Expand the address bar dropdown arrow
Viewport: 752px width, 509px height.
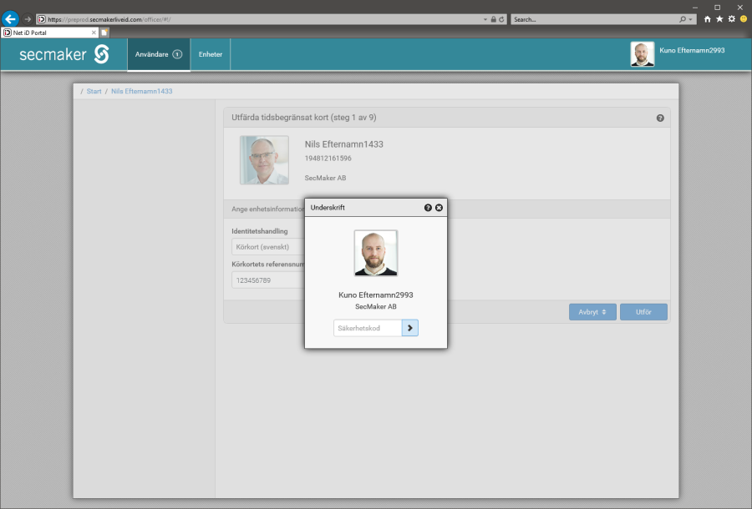485,18
